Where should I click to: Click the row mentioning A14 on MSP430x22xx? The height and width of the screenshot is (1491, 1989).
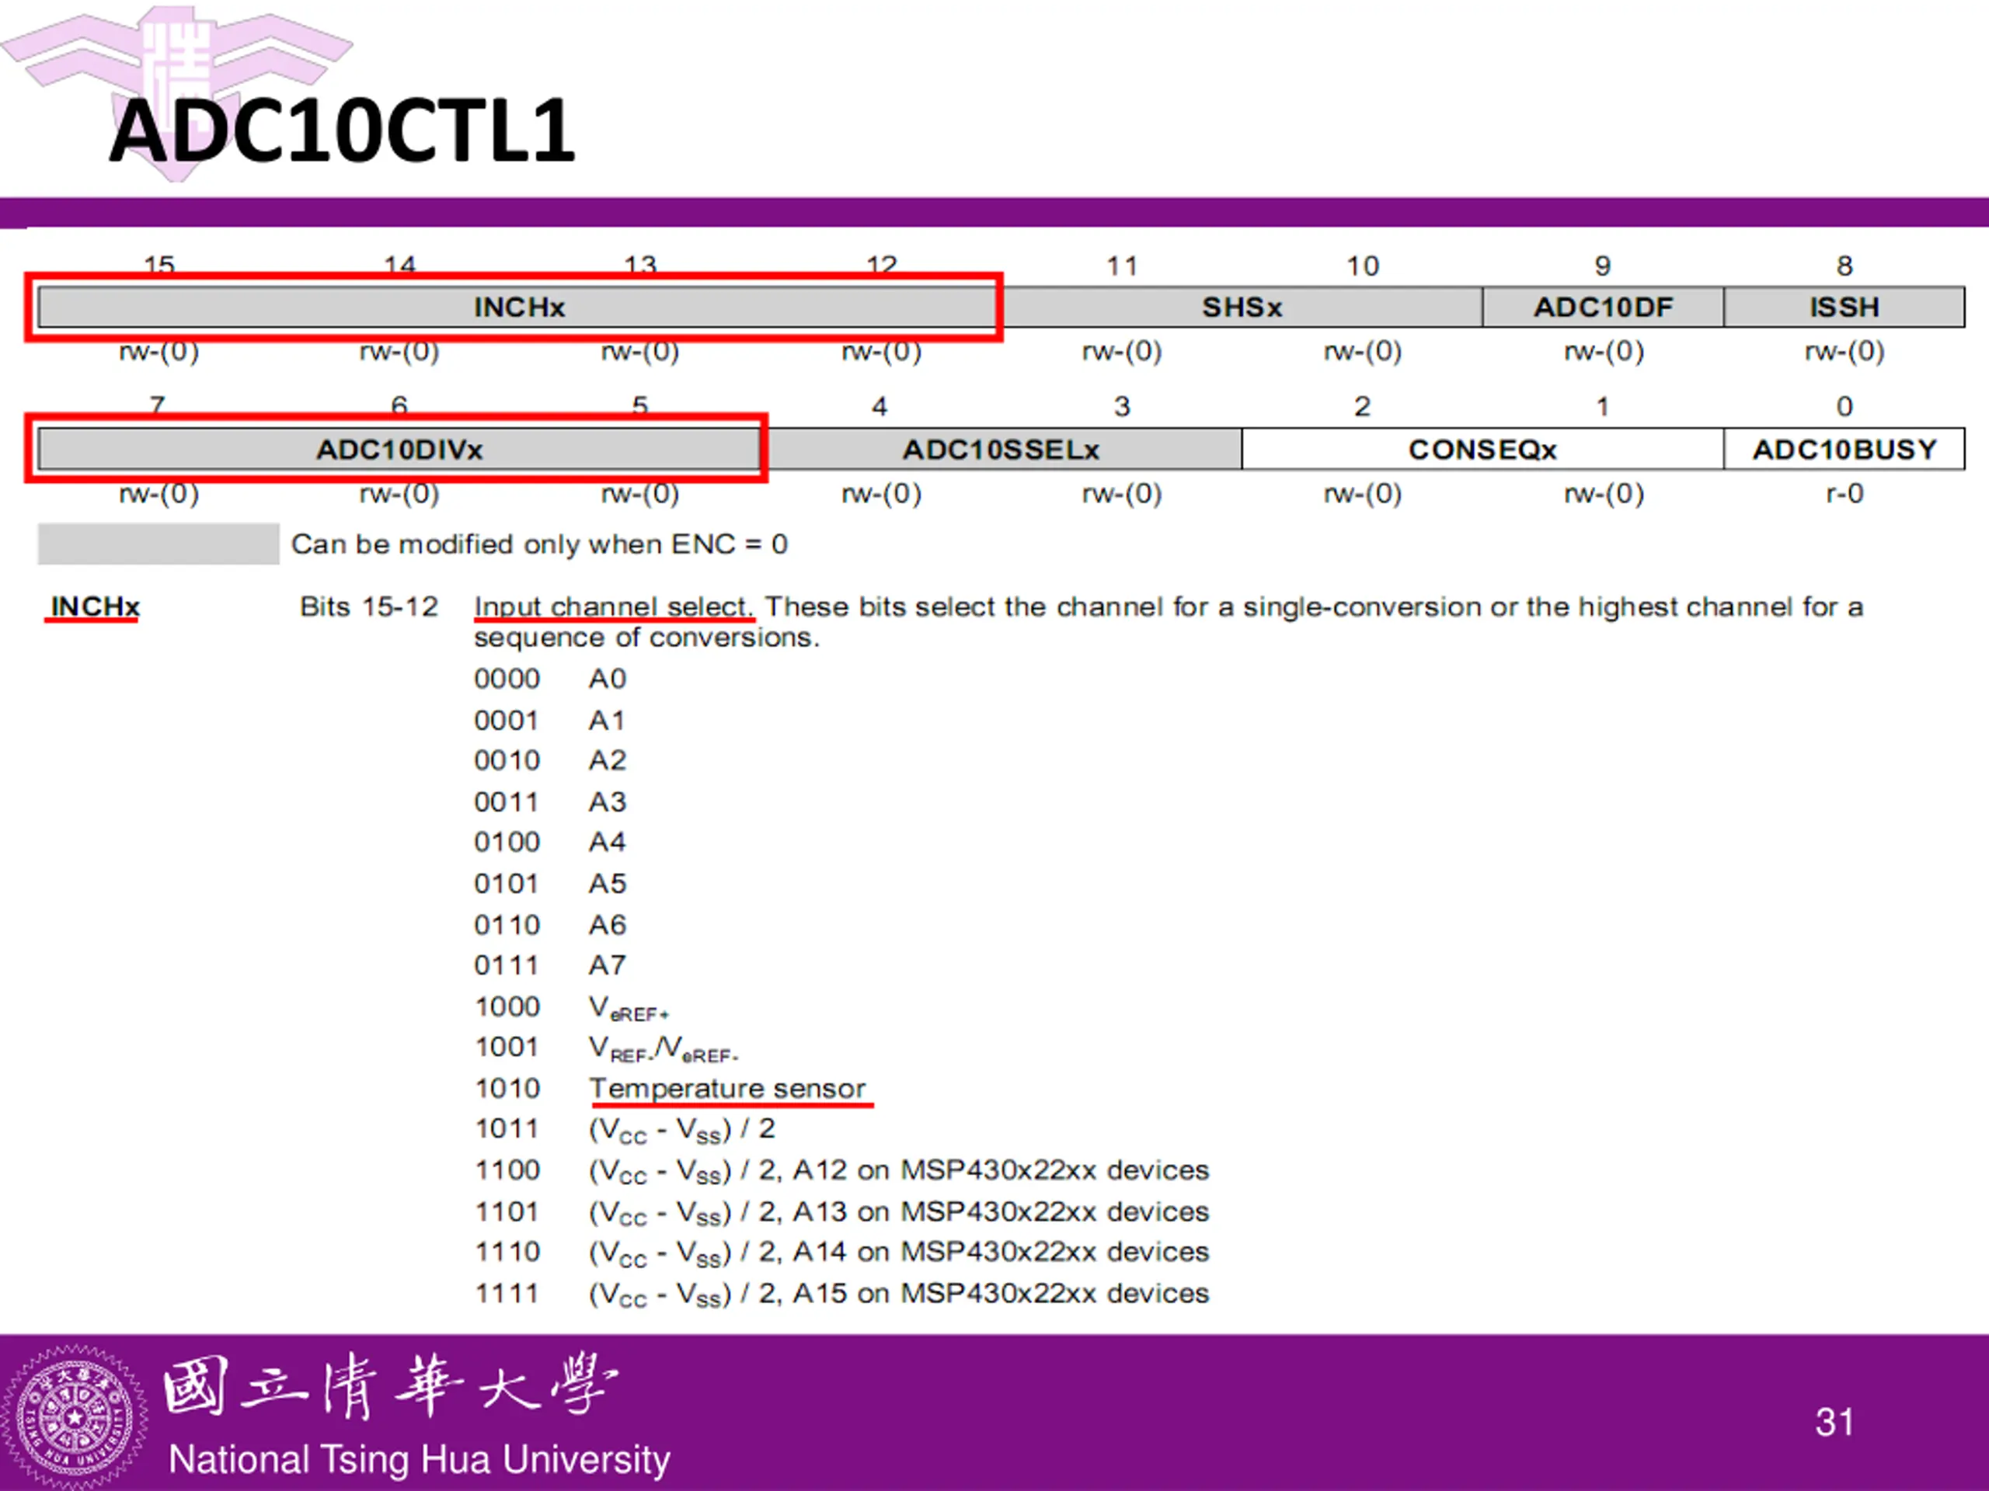841,1253
